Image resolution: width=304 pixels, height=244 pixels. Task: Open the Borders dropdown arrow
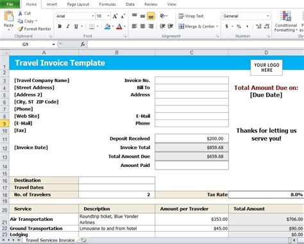[x=97, y=26]
